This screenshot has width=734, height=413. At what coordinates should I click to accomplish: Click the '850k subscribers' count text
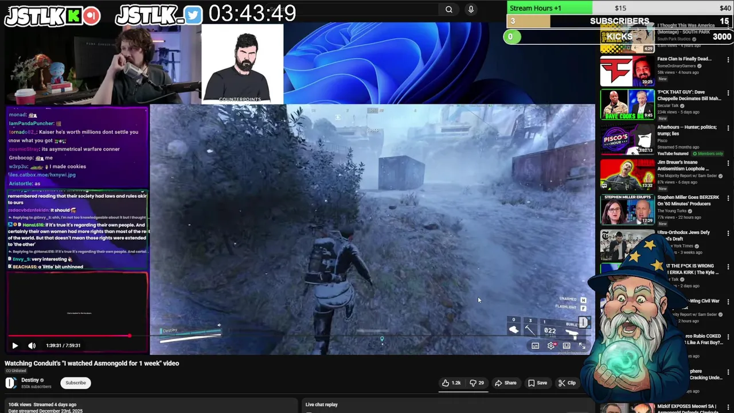(36, 387)
